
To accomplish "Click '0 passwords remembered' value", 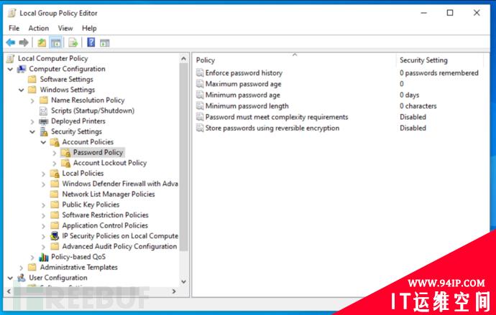I will point(438,73).
